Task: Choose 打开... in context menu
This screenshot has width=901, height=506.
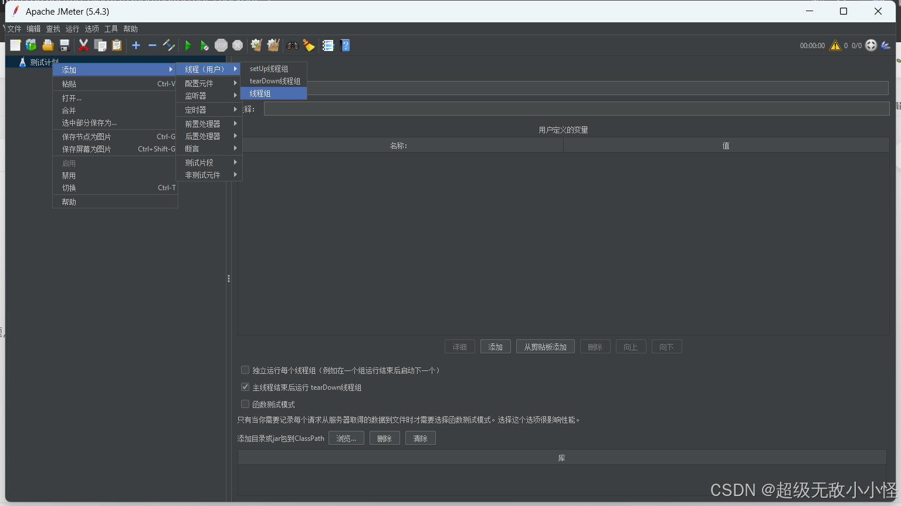Action: click(115, 98)
